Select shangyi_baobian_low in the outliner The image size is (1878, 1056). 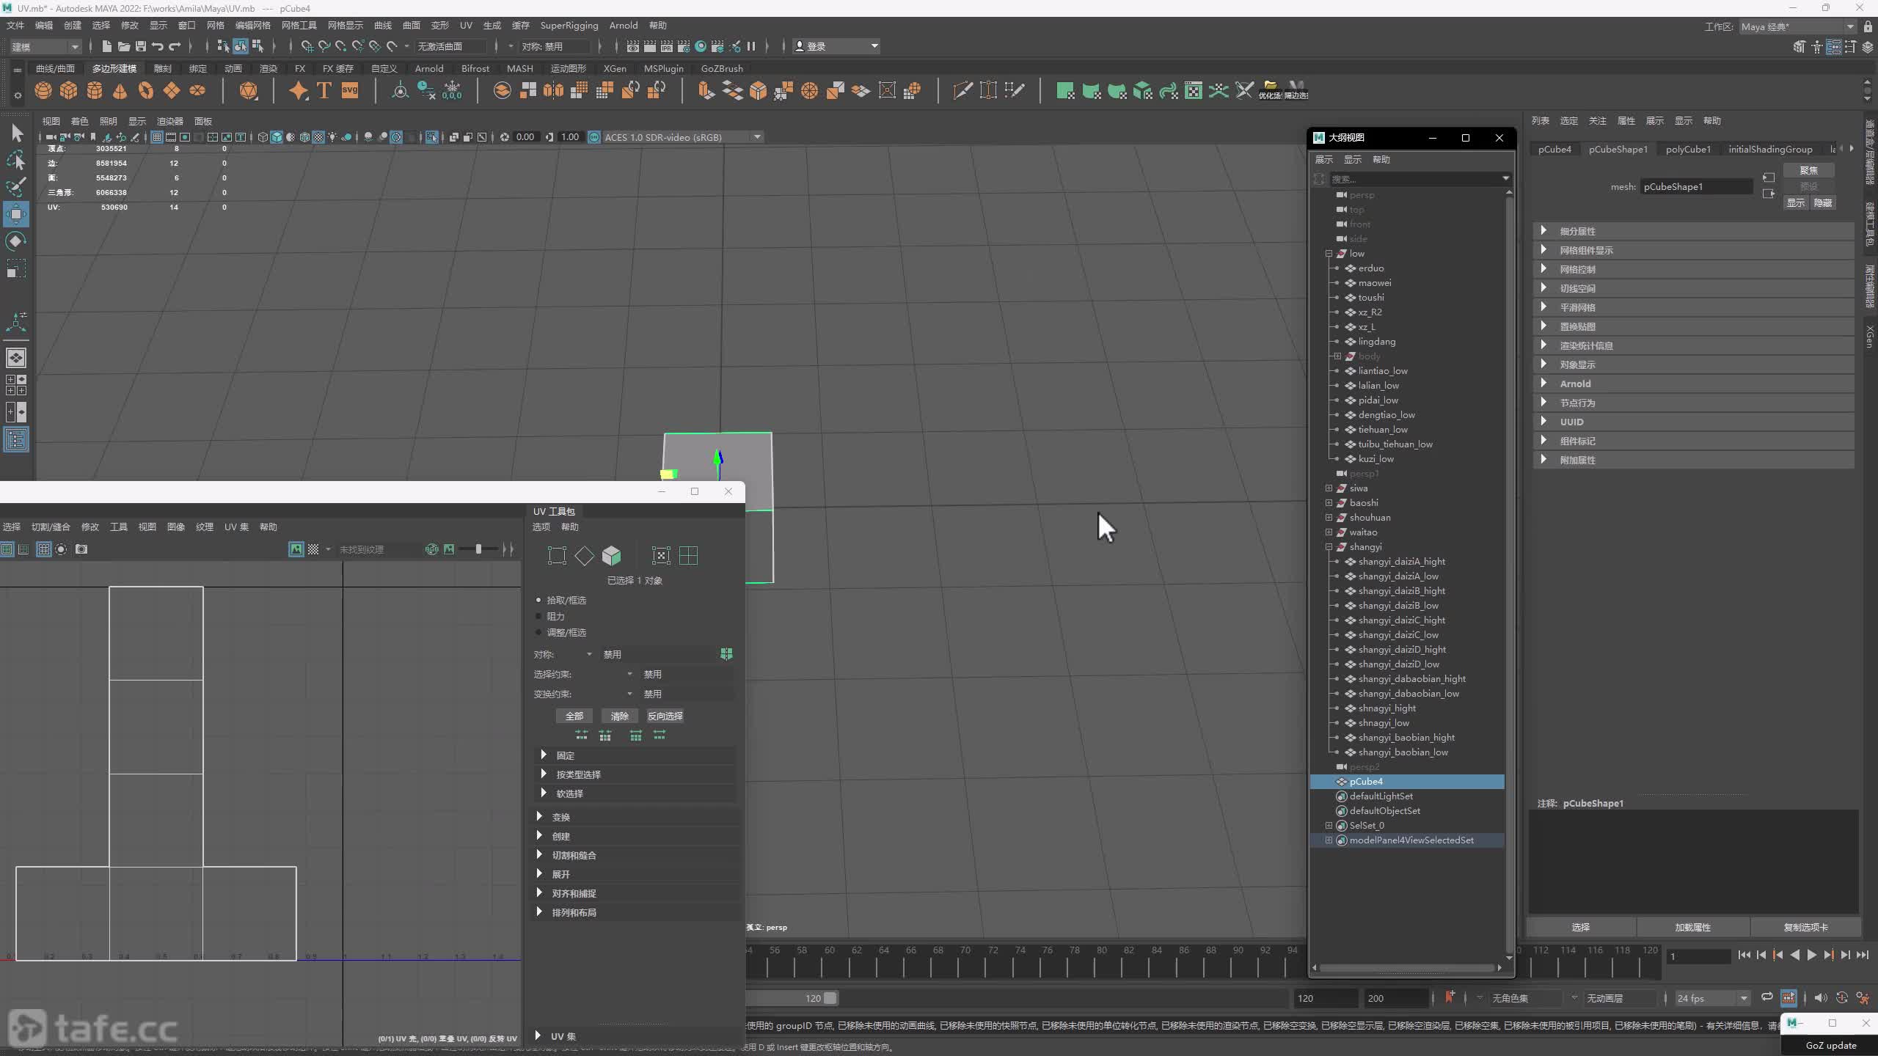pos(1403,752)
